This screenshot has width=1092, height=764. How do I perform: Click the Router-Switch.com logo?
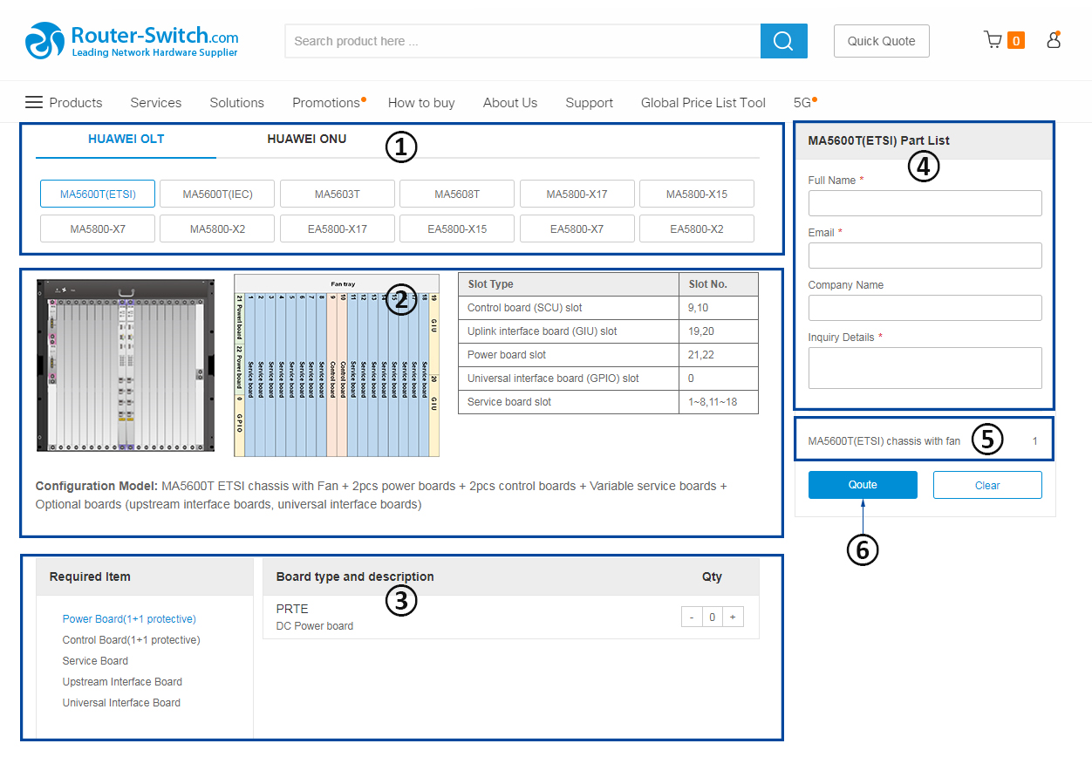(132, 41)
